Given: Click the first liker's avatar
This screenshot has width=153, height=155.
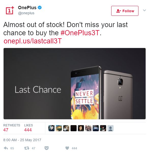Looking at the screenshot, I should [51, 128].
